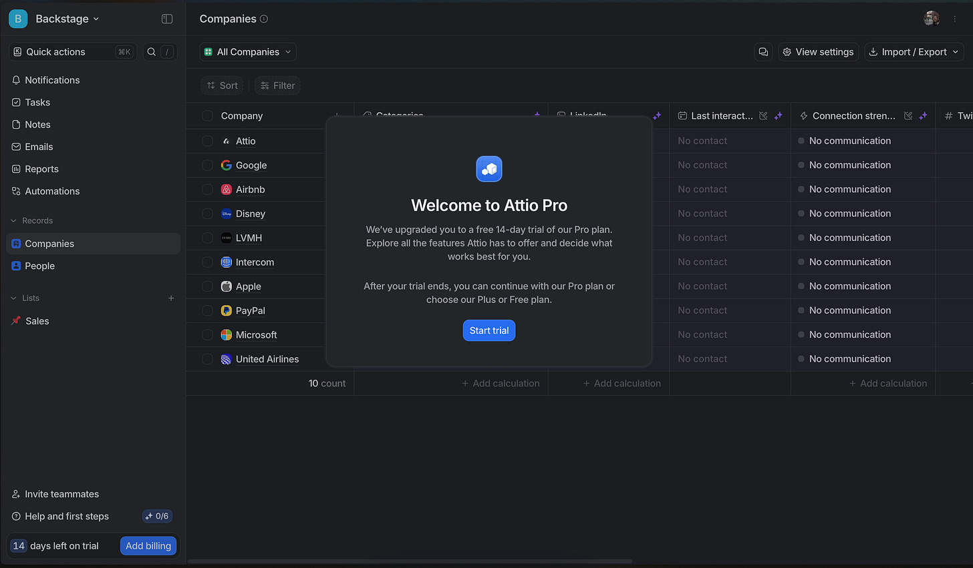Collapse the sidebar panel icon
The height and width of the screenshot is (568, 973).
point(167,19)
